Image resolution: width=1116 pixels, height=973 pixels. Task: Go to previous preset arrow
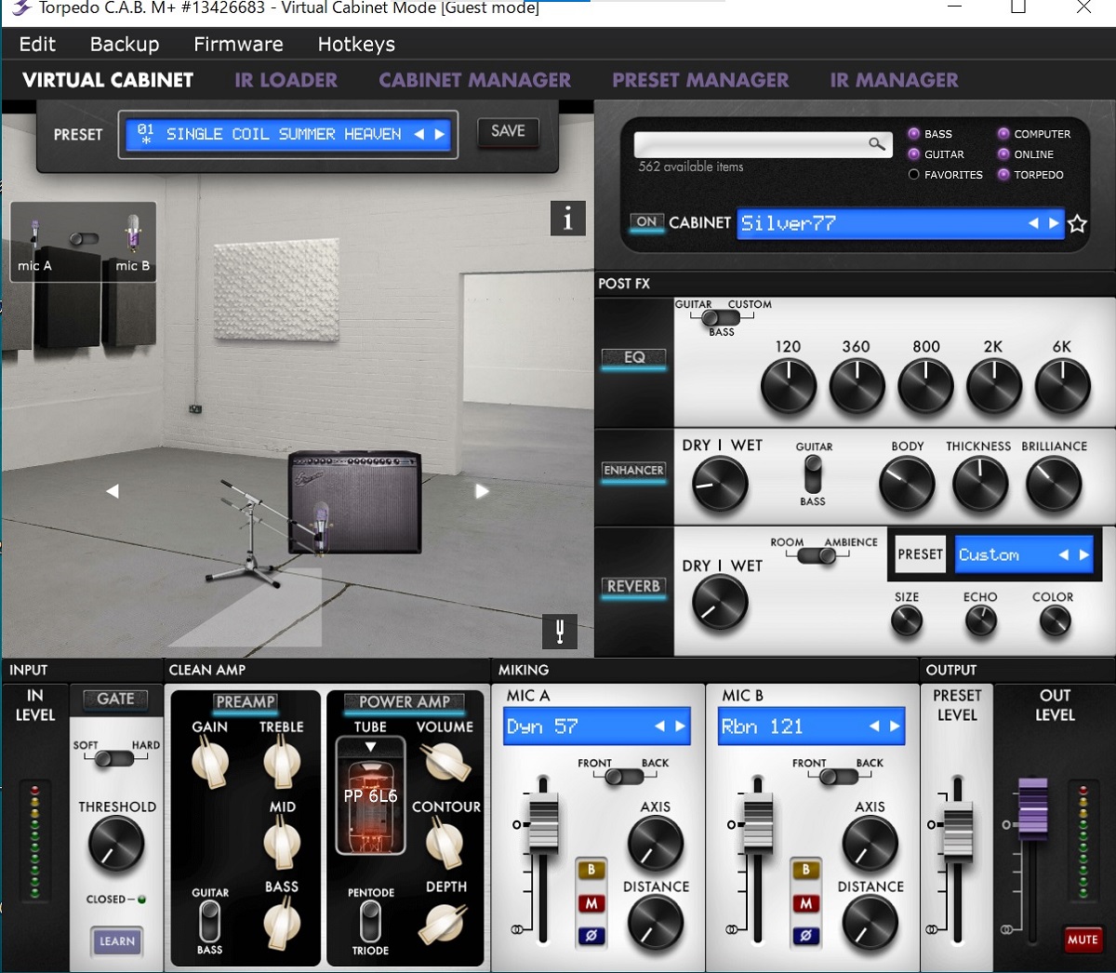click(419, 134)
